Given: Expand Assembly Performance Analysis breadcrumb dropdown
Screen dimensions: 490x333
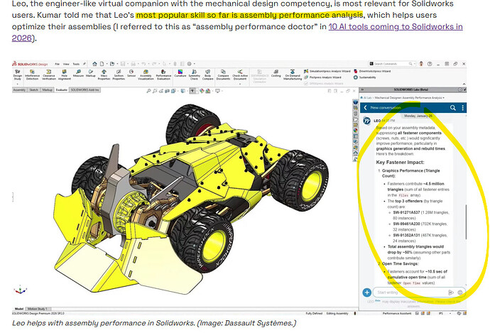Looking at the screenshot, I should 444,98.
